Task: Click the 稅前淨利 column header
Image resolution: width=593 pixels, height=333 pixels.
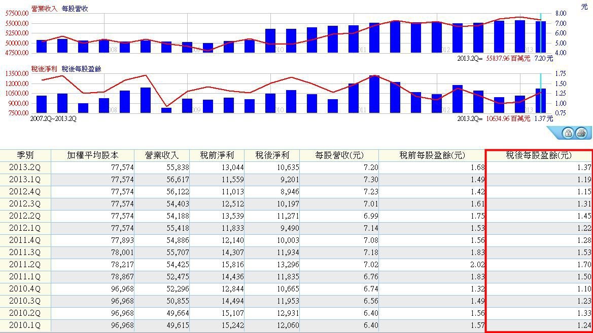Action: click(217, 155)
